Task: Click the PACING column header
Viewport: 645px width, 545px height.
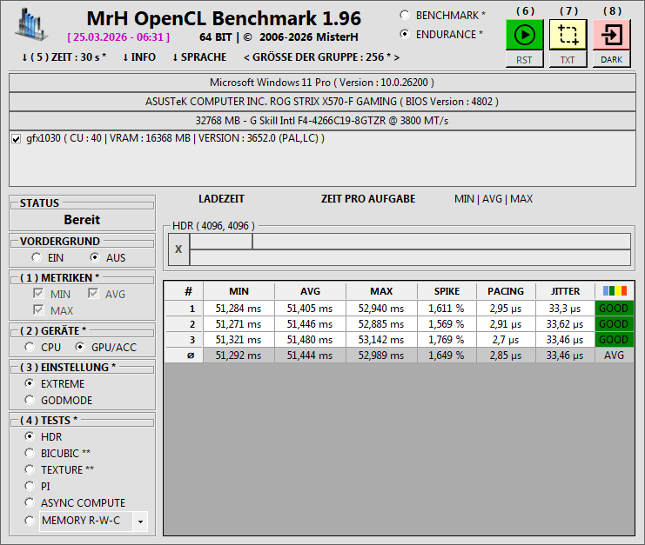Action: 506,291
